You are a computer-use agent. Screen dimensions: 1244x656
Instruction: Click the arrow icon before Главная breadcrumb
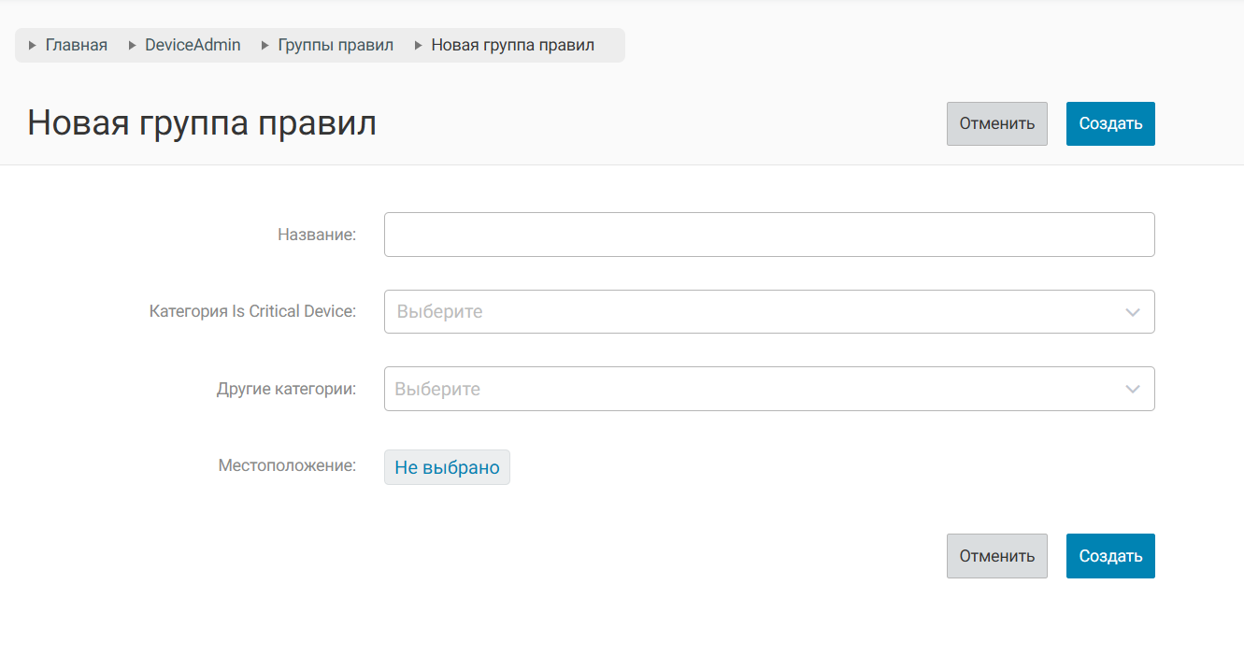[x=33, y=45]
